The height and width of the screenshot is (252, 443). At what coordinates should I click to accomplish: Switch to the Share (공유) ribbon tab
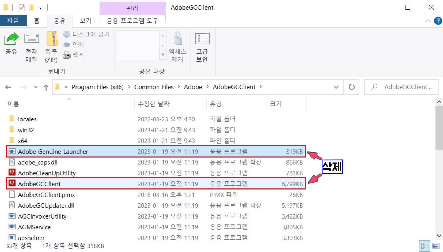point(59,21)
